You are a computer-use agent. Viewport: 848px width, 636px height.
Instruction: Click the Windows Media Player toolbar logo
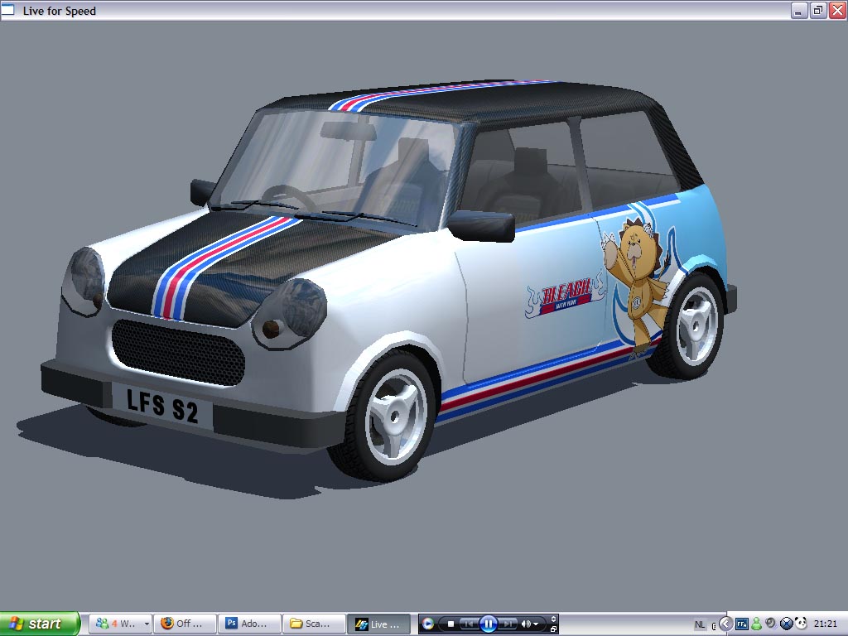428,624
